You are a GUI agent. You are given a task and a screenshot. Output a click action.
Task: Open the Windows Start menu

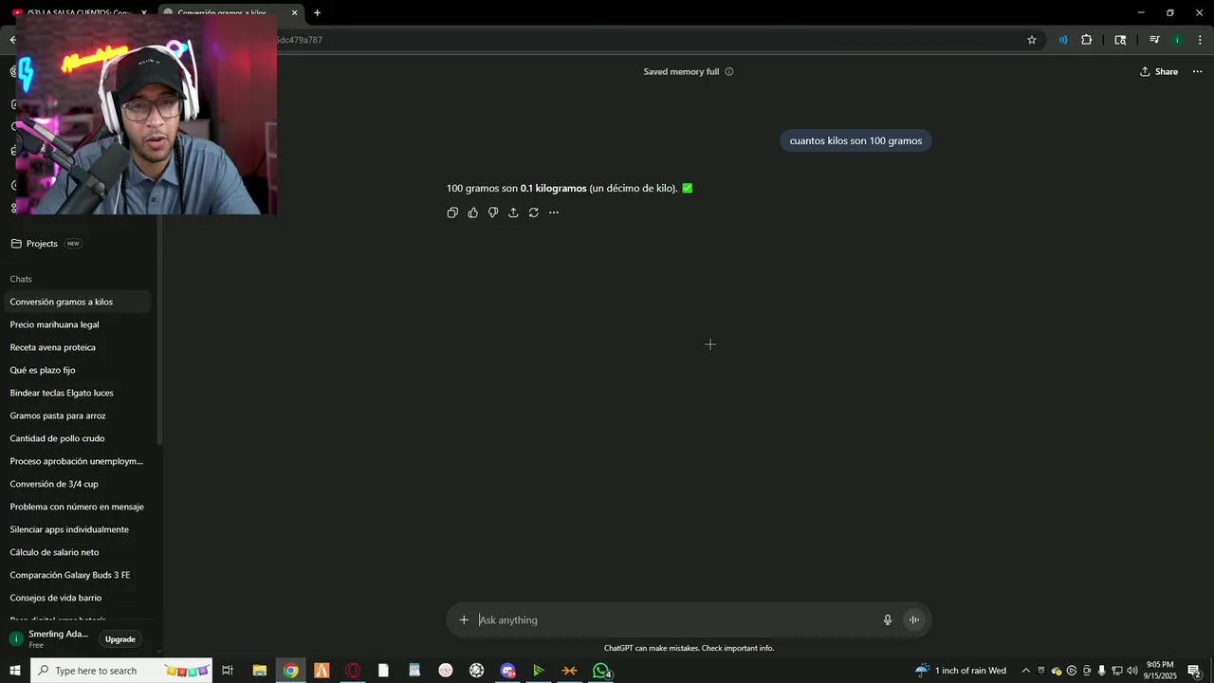pos(15,671)
